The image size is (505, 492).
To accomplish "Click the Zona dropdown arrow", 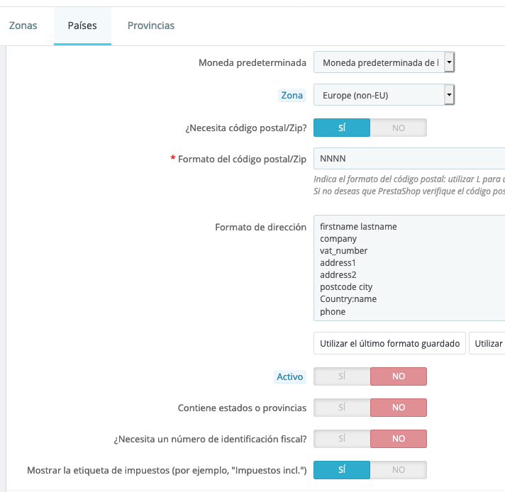I will click(449, 95).
